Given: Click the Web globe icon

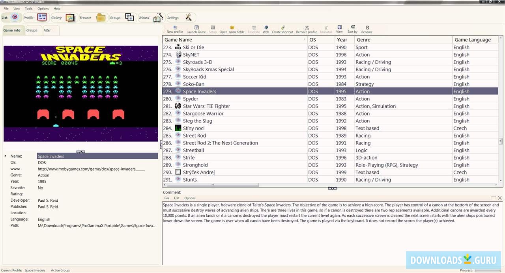Looking at the screenshot, I should coord(266,28).
